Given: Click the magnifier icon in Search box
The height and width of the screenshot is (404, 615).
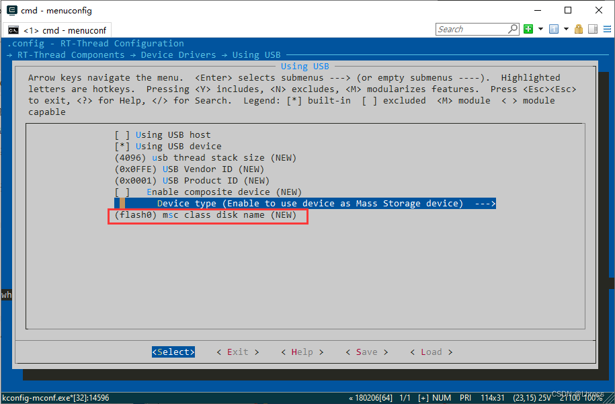Looking at the screenshot, I should pos(513,29).
